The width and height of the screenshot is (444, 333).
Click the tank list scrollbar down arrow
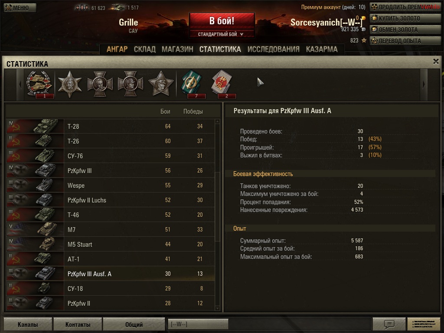click(218, 308)
